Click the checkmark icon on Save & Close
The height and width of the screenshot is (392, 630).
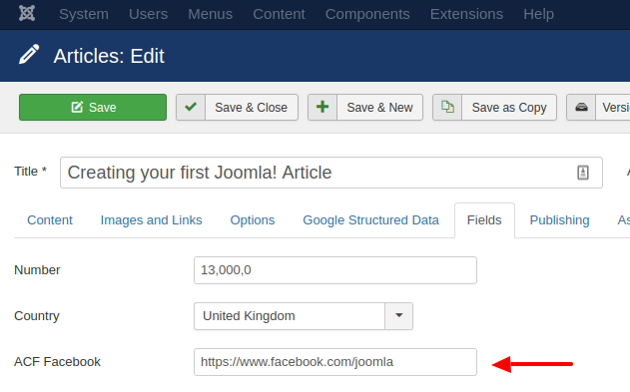tap(191, 107)
